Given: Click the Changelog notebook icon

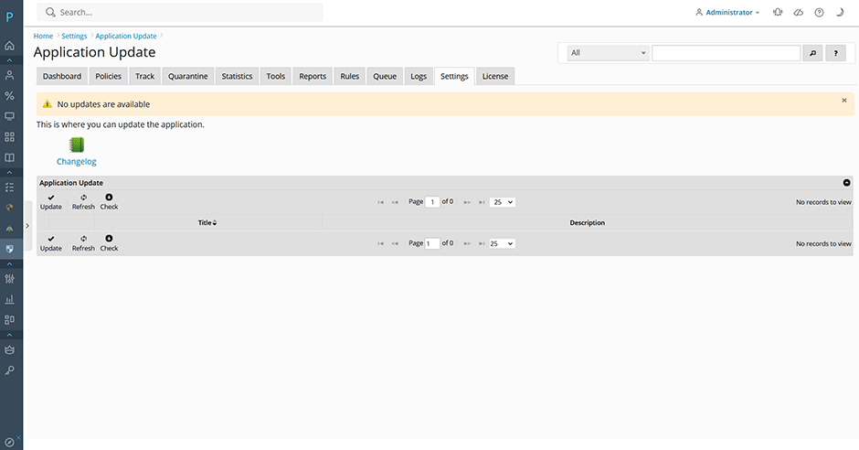Looking at the screenshot, I should (x=77, y=145).
